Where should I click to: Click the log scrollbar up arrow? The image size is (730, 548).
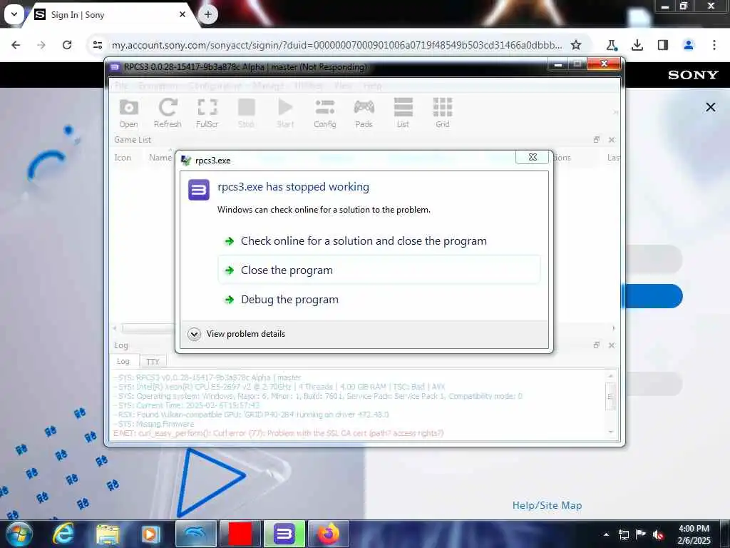pyautogui.click(x=611, y=376)
